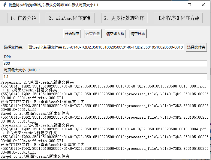
Task: Open '2、win/mac程序定制' button
Action: tap(70, 18)
